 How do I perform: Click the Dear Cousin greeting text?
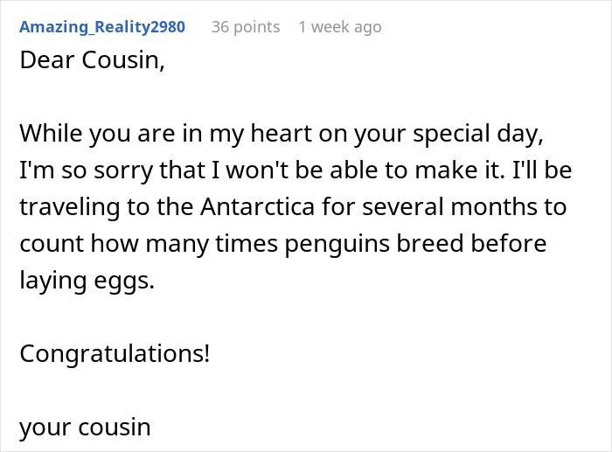[x=91, y=62]
